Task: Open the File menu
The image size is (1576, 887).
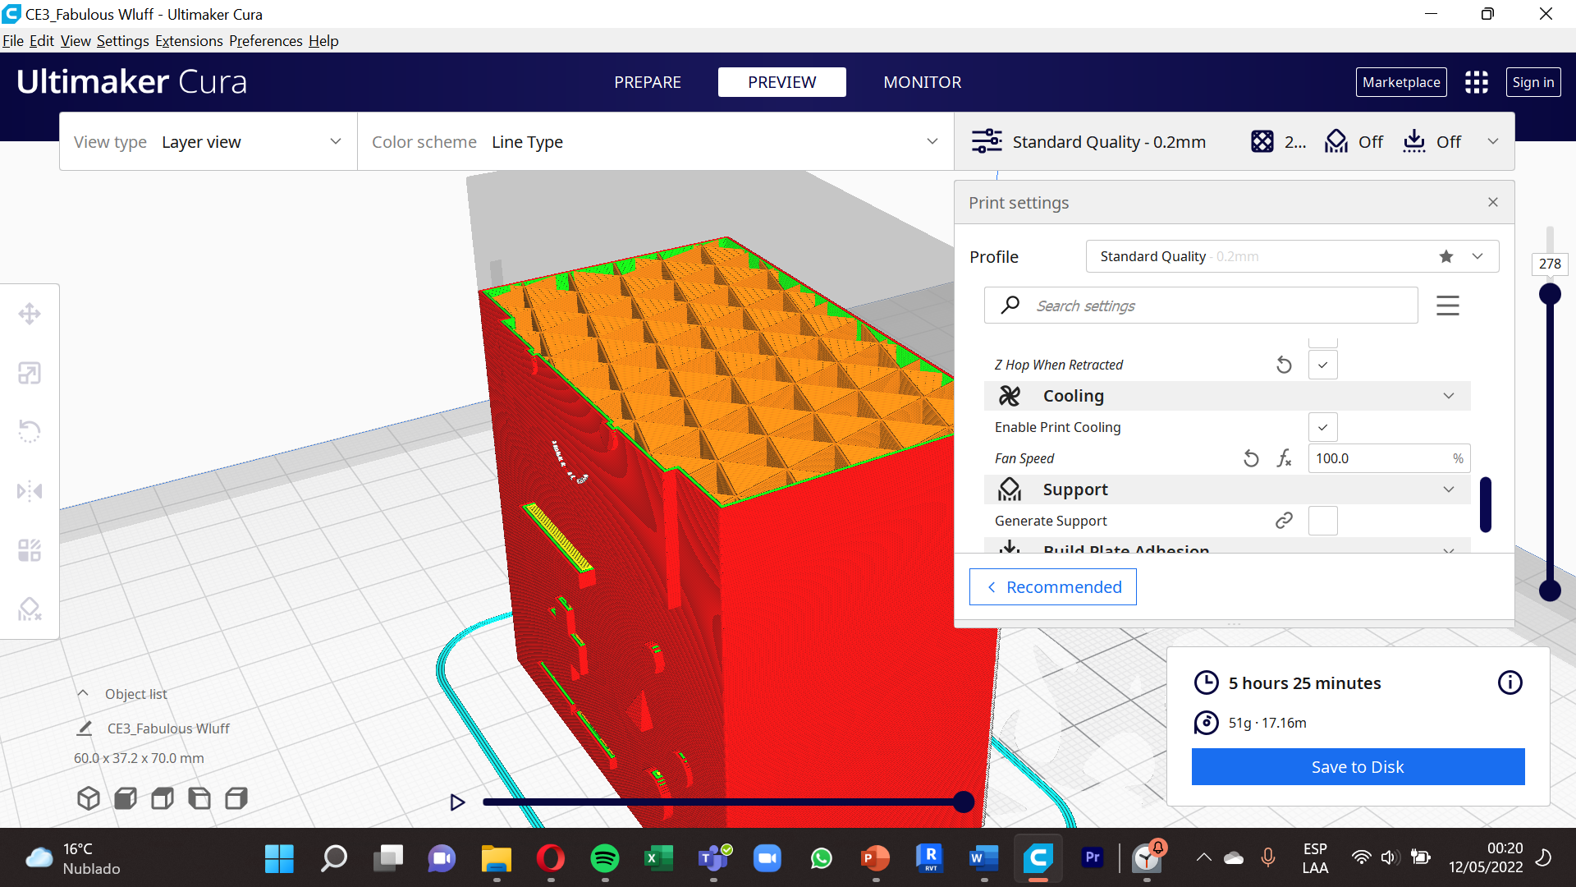Action: [x=13, y=41]
